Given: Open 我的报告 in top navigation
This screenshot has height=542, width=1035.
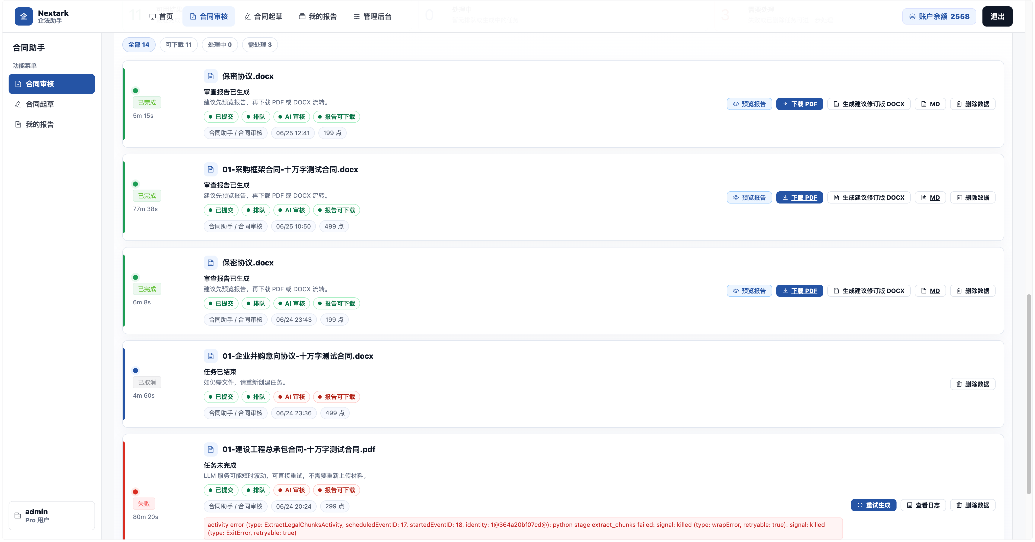Looking at the screenshot, I should [318, 16].
